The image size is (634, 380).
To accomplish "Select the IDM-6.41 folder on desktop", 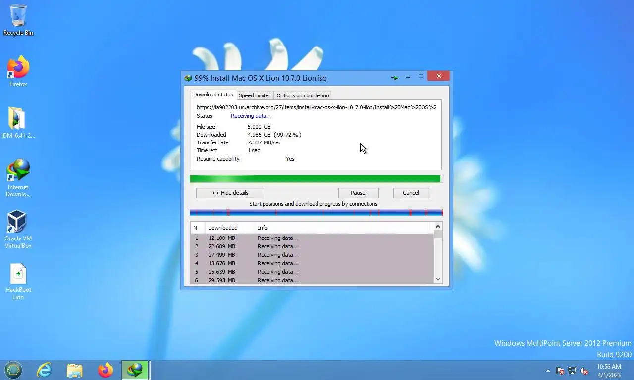I will point(18,123).
